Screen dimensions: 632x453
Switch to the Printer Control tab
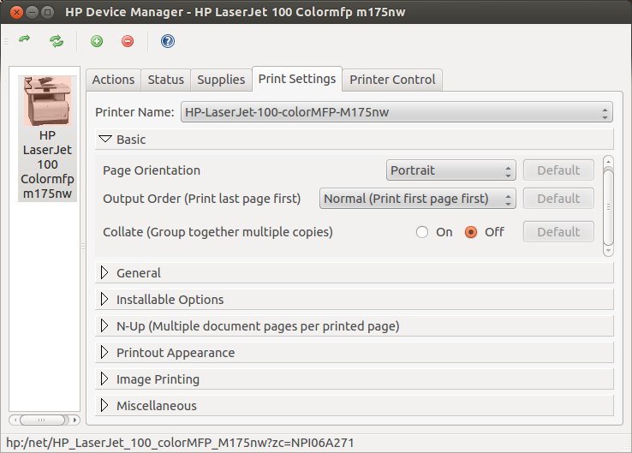(392, 80)
